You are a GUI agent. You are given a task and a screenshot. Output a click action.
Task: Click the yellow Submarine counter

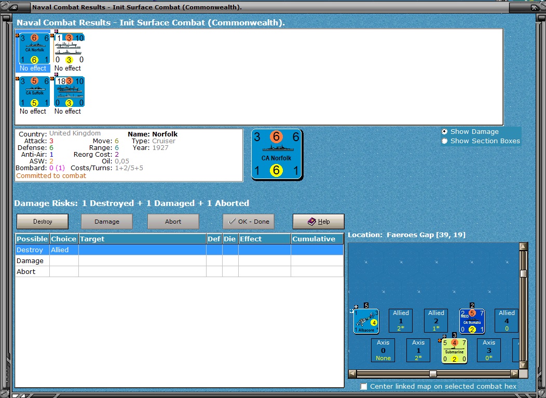tap(454, 351)
